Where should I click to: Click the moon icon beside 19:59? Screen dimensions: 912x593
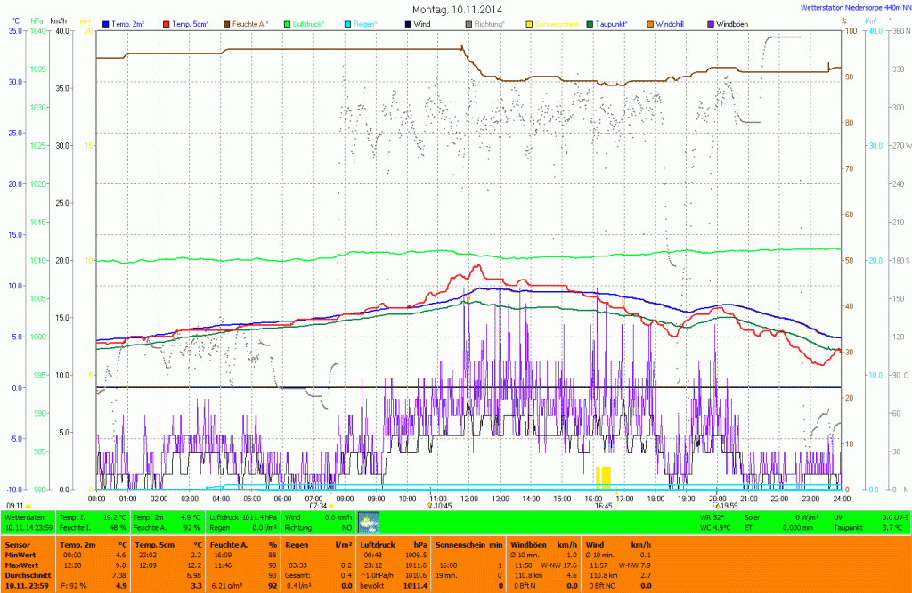716,506
